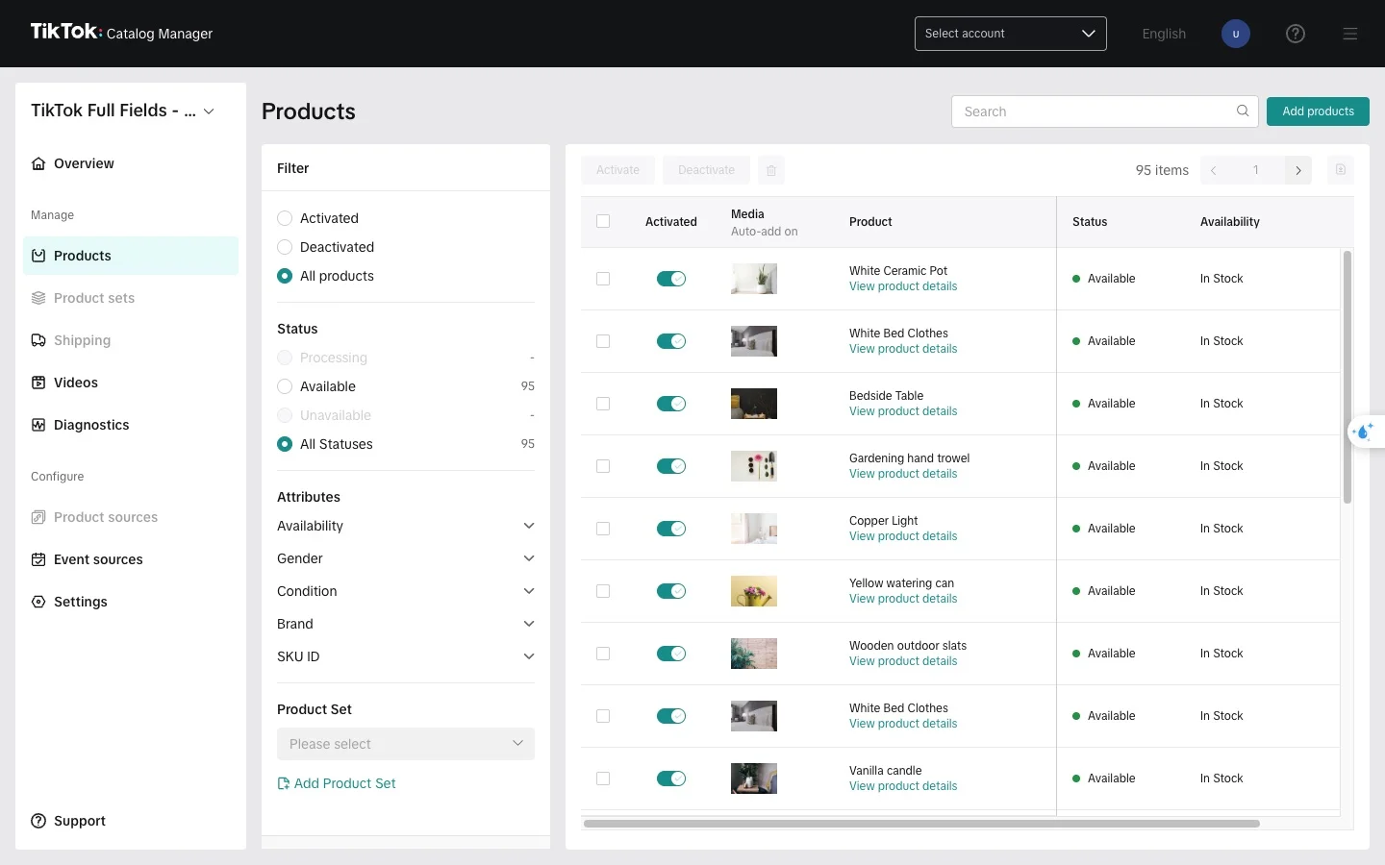This screenshot has width=1385, height=865.
Task: Select the Activated filter radio
Action: [x=285, y=218]
